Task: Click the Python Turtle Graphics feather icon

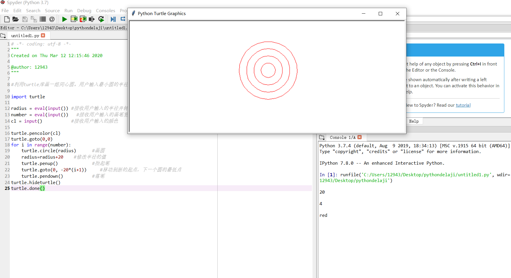Action: (x=133, y=13)
